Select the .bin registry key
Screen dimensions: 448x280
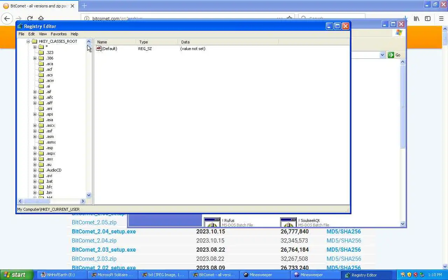(49, 192)
